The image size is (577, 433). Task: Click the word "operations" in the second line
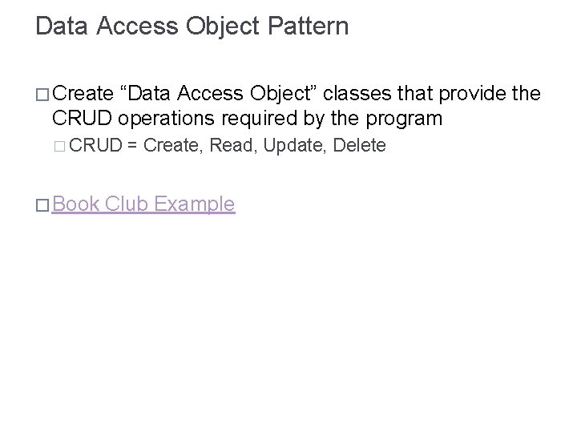166,118
